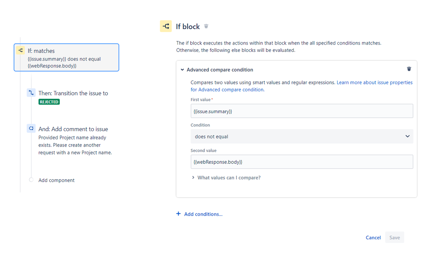Click the Cancel link
Viewport: 429px width, 256px height.
(373, 238)
